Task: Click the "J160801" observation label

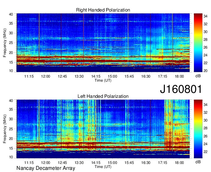Action: [x=181, y=89]
